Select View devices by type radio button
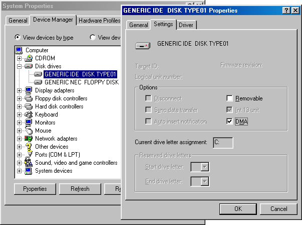 [x=18, y=37]
